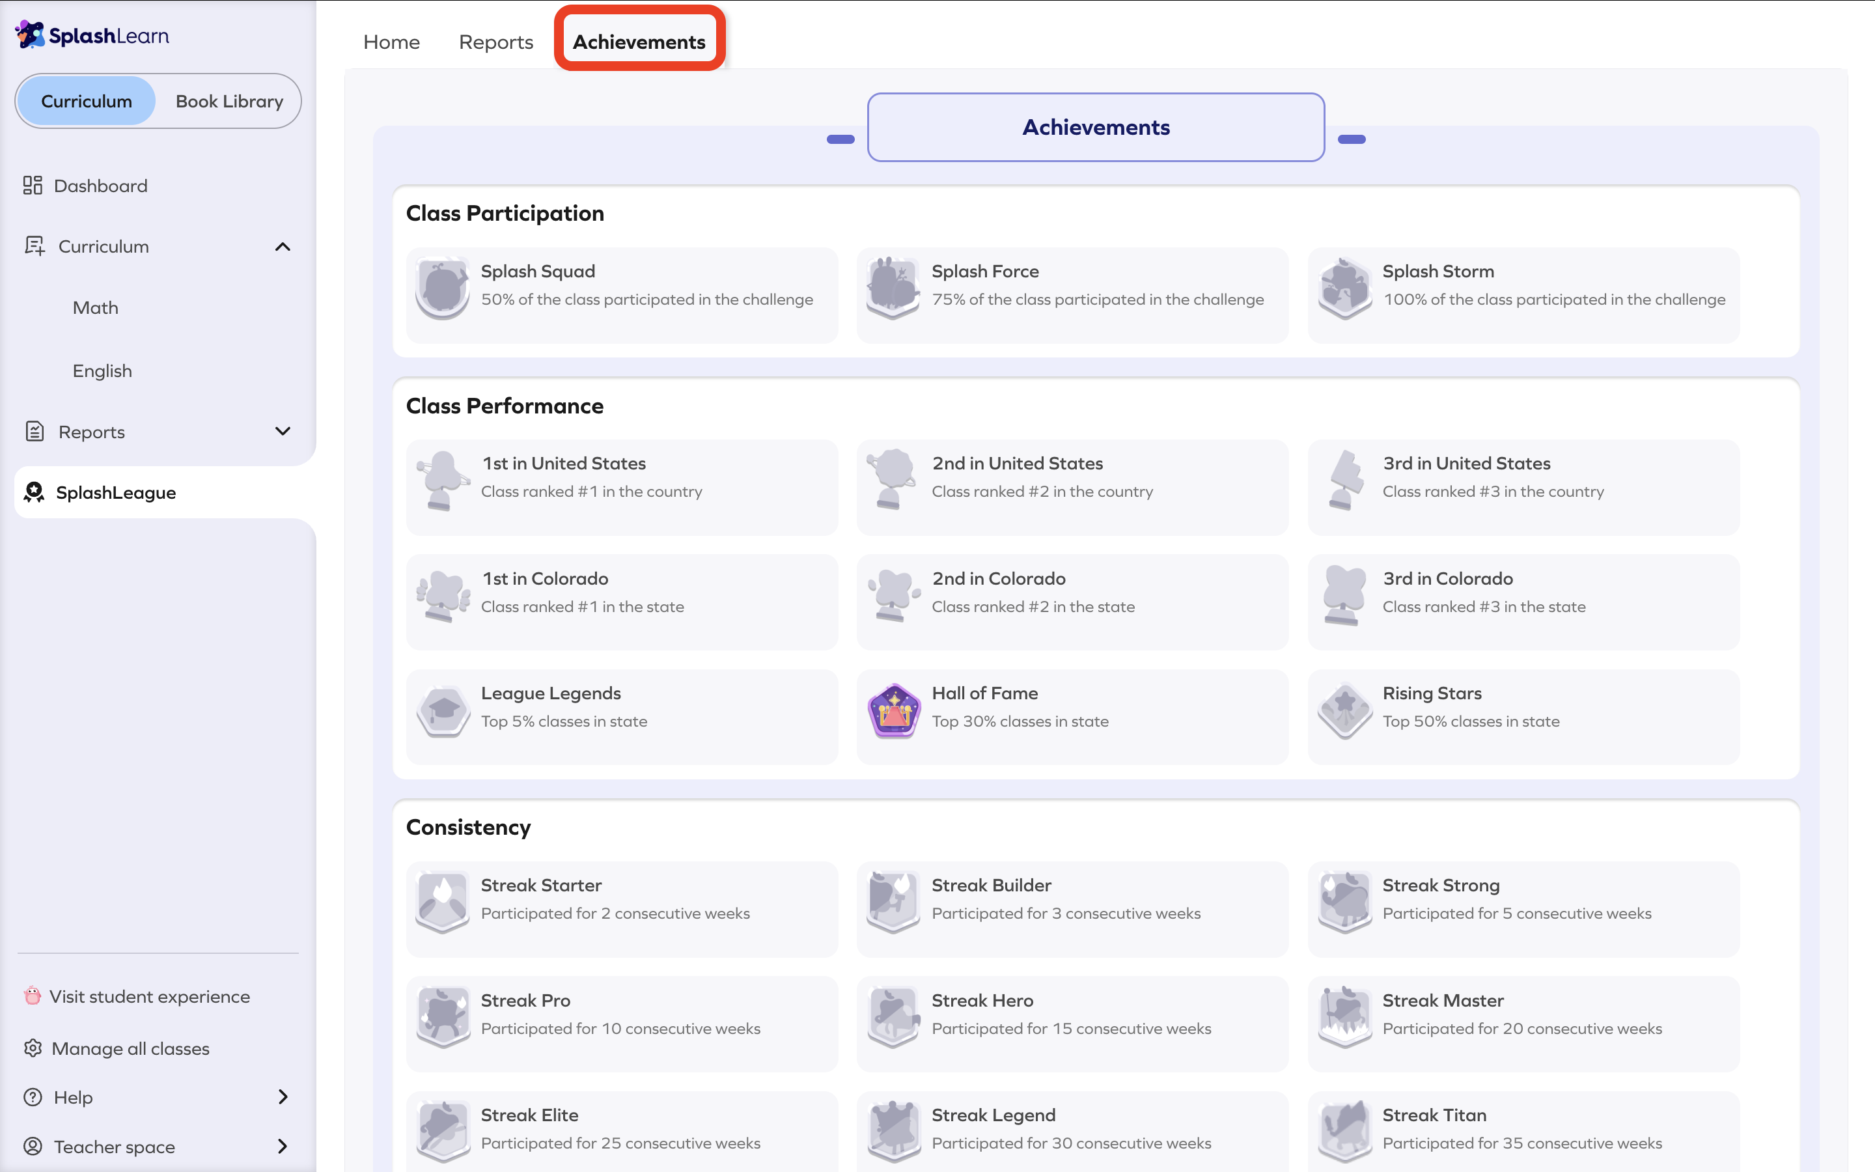Open Teacher space link
Screen dimensions: 1875x1172
[x=114, y=1146]
